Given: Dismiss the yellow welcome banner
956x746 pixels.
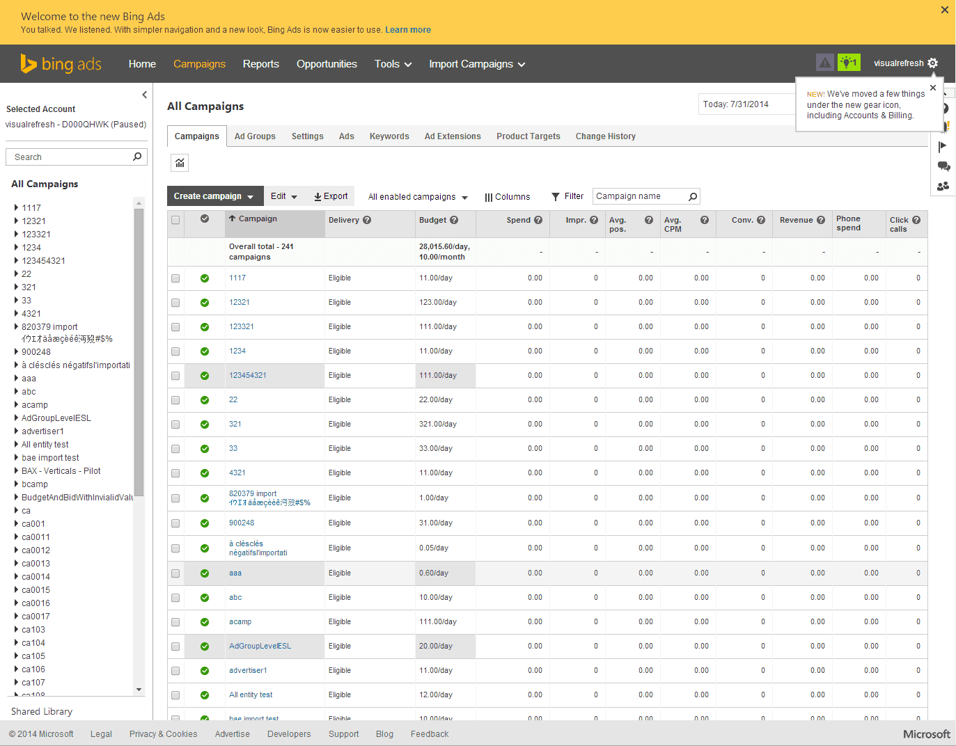Looking at the screenshot, I should click(x=945, y=10).
